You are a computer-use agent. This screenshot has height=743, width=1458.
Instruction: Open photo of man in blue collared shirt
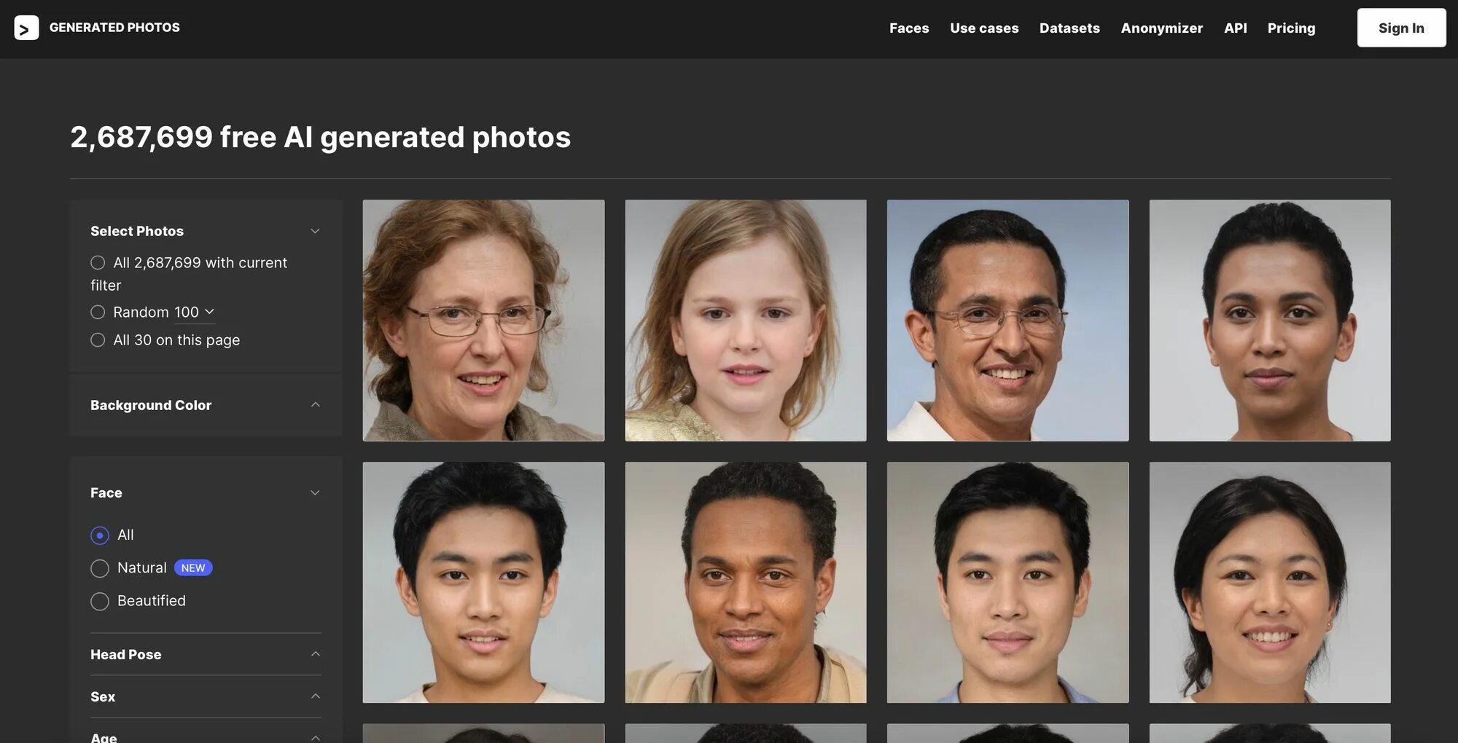tap(1007, 582)
